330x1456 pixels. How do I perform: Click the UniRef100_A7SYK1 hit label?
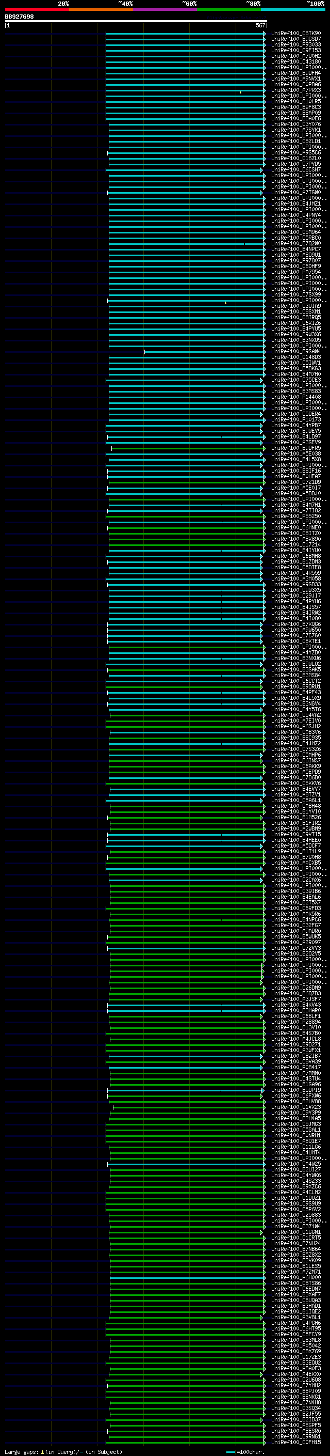295,130
